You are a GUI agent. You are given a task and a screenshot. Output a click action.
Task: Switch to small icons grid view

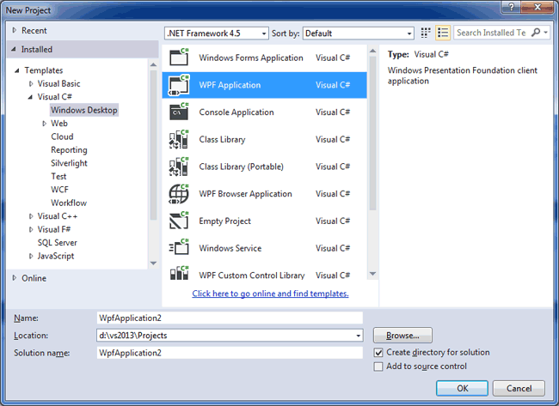click(426, 33)
